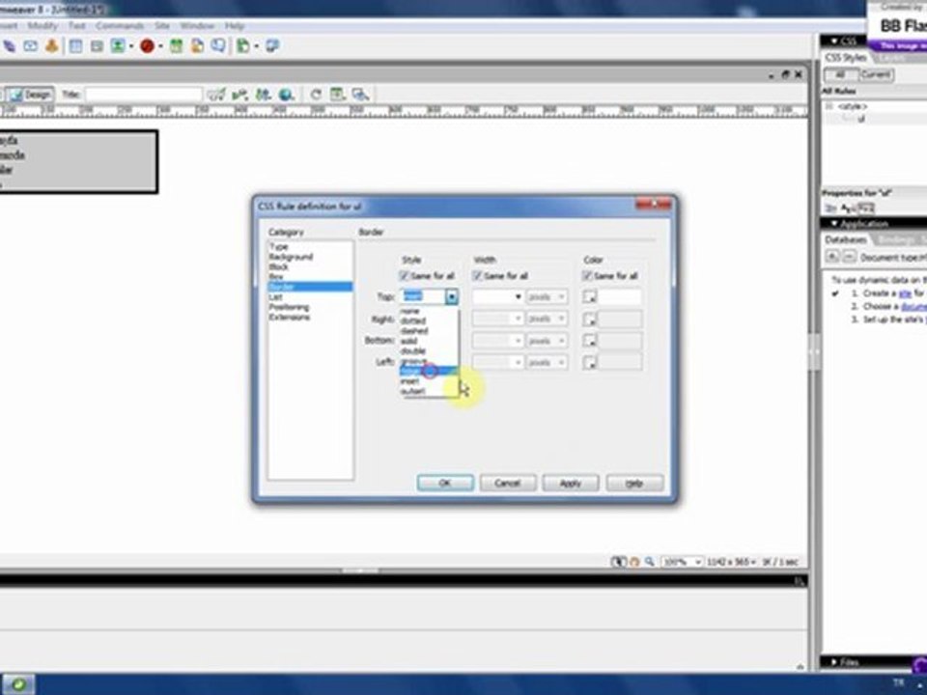Select the Zoom magnifier tool in status bar
This screenshot has height=695, width=927.
coord(649,562)
